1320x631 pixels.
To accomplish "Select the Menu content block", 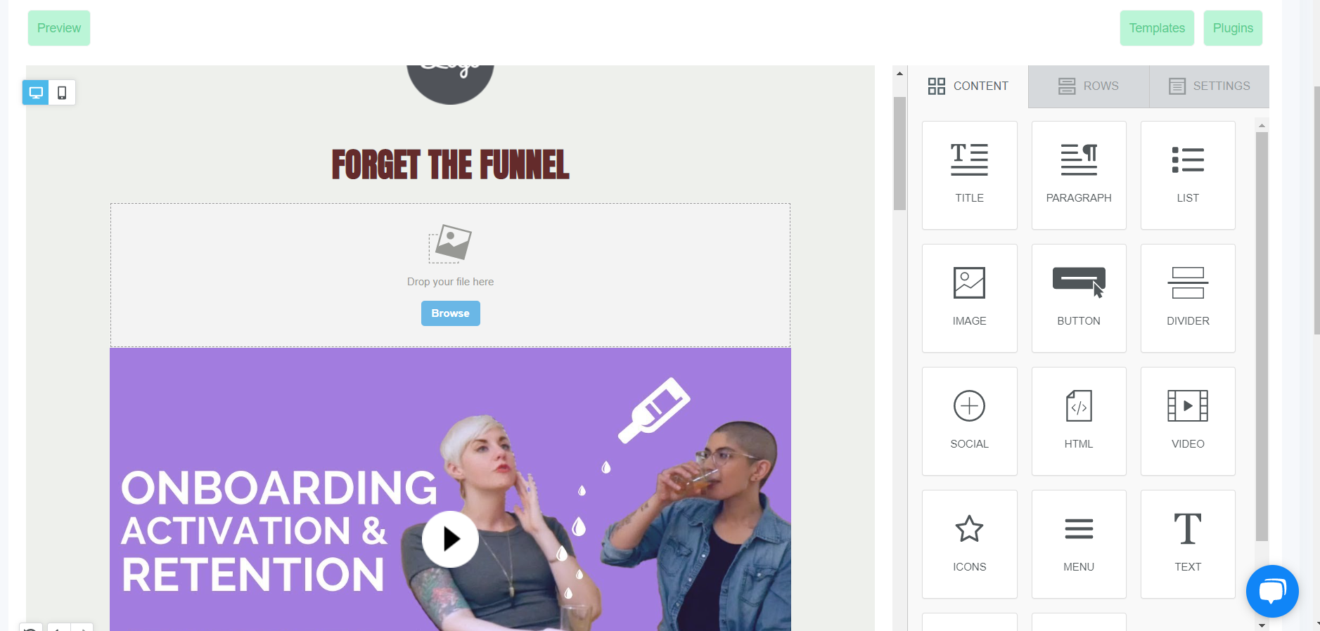I will point(1079,544).
